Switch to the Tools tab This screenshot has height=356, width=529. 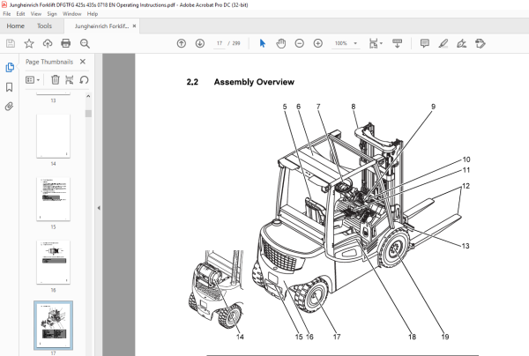(x=44, y=26)
